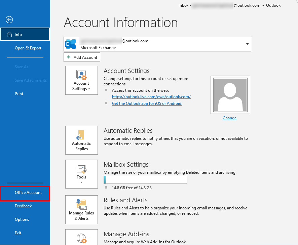This screenshot has width=298, height=245.
Task: Click the Automatic Replies heading text
Action: pyautogui.click(x=128, y=131)
